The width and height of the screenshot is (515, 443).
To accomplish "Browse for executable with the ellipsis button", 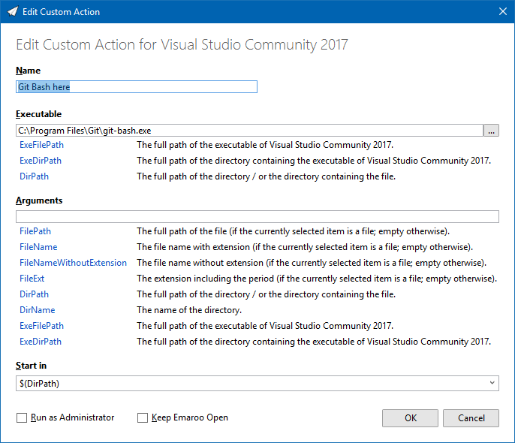I will point(491,131).
